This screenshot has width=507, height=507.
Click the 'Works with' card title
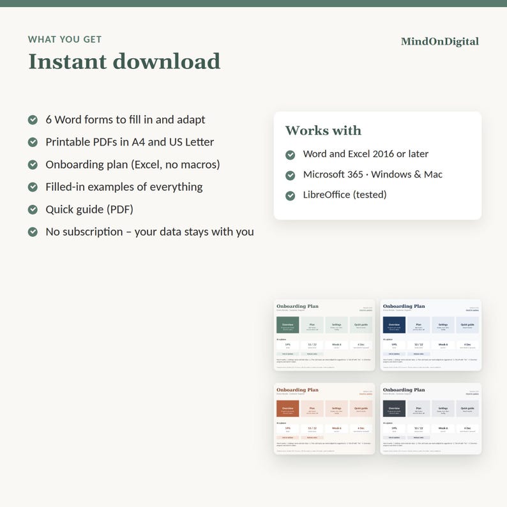pyautogui.click(x=323, y=131)
